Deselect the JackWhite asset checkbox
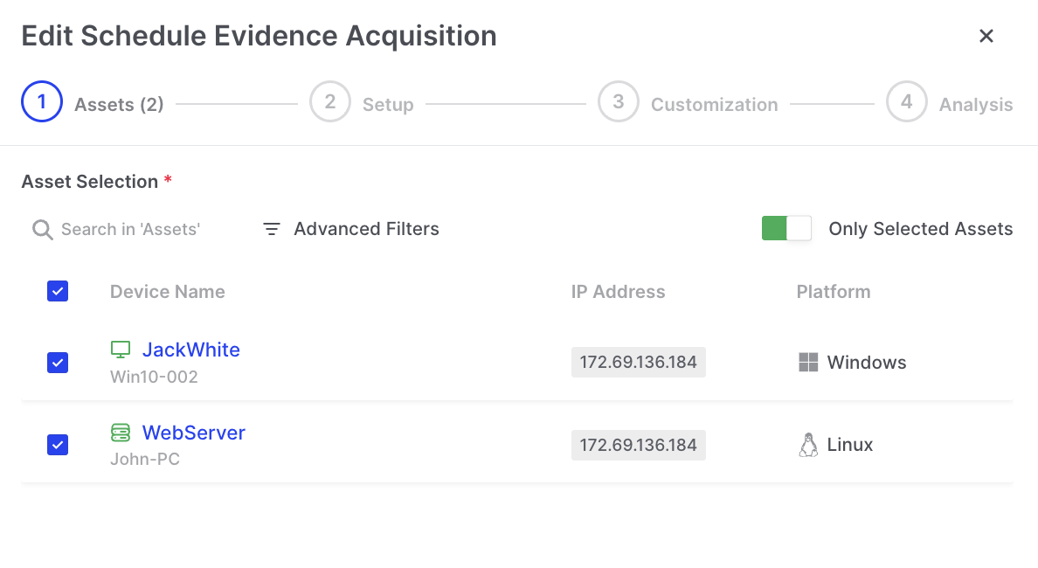The width and height of the screenshot is (1038, 568). click(58, 363)
